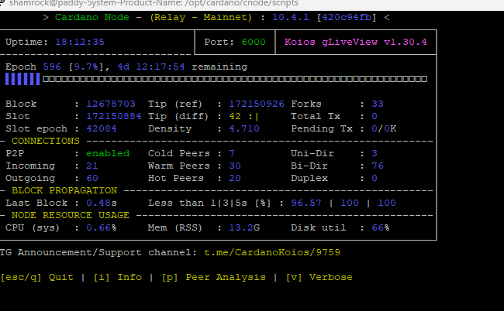The width and height of the screenshot is (504, 311).
Task: Click the Epoch number '596'
Action: tap(52, 67)
